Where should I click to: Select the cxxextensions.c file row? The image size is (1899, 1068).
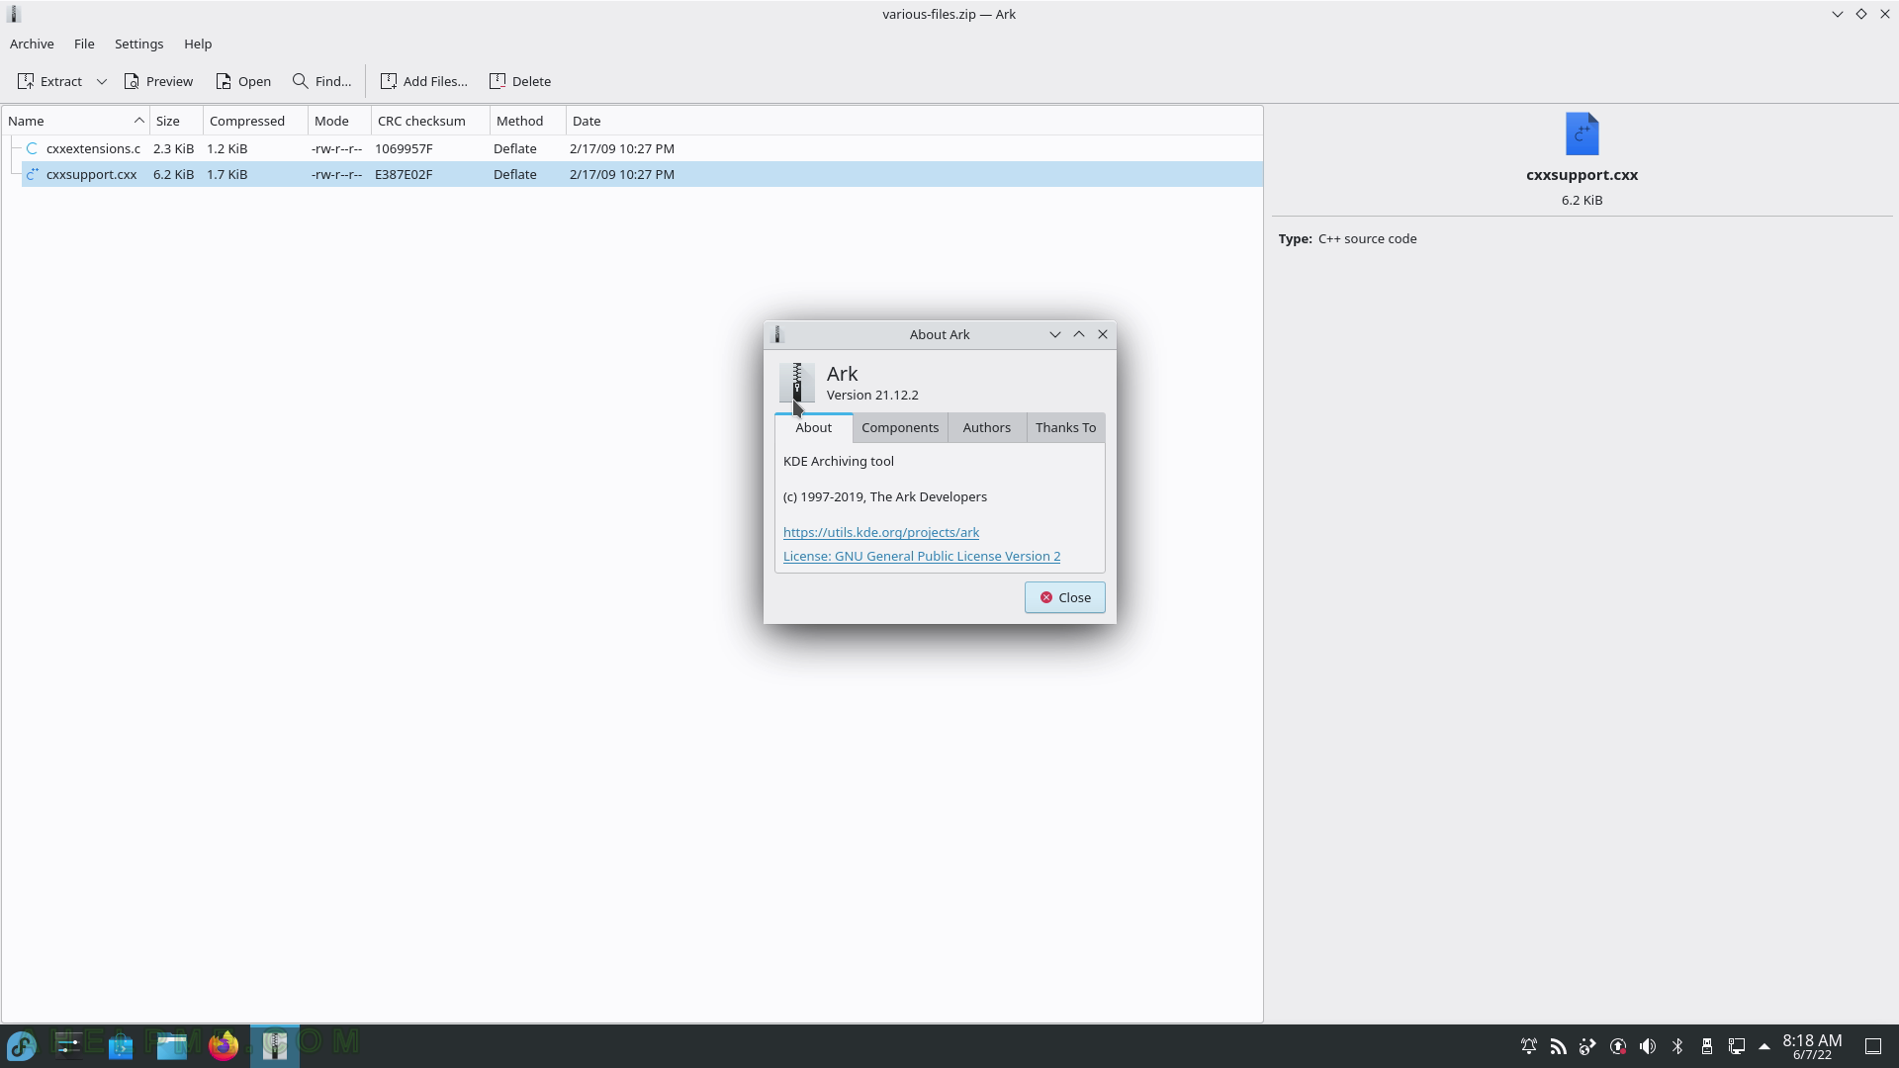click(642, 148)
